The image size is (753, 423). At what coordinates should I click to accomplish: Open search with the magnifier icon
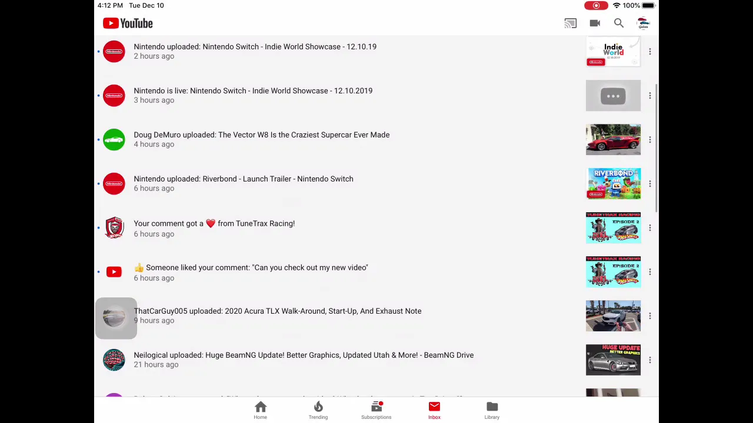pyautogui.click(x=619, y=23)
